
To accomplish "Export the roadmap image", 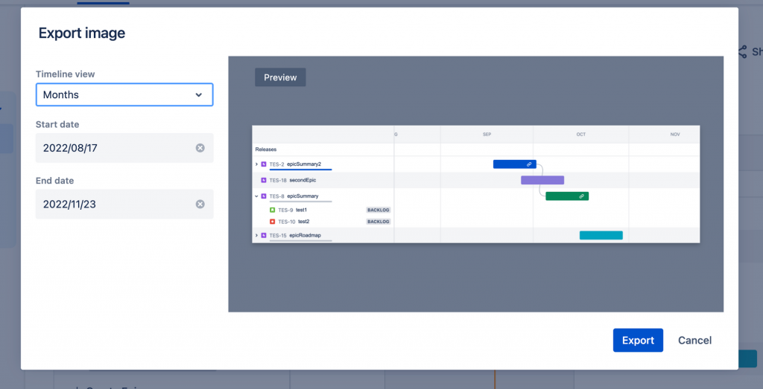I will click(x=638, y=341).
